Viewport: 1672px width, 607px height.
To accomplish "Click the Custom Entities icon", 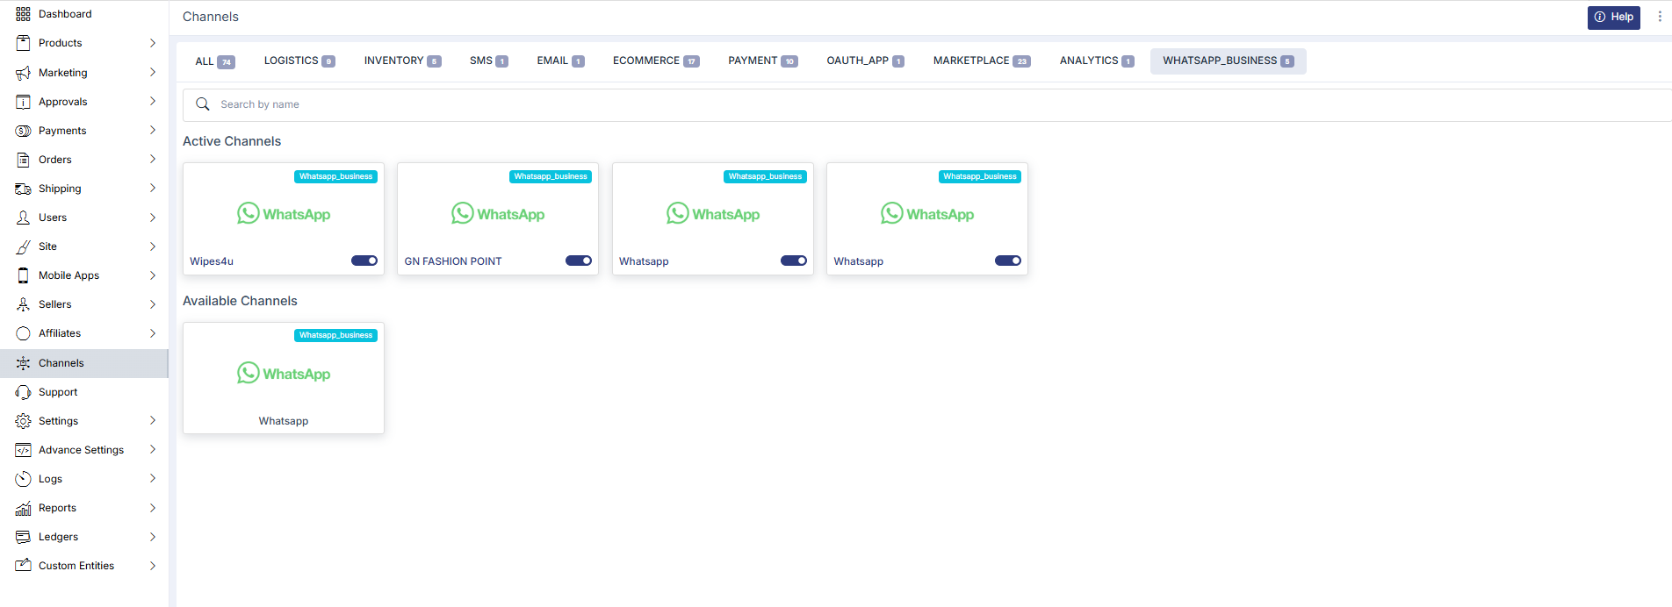I will click(x=23, y=566).
